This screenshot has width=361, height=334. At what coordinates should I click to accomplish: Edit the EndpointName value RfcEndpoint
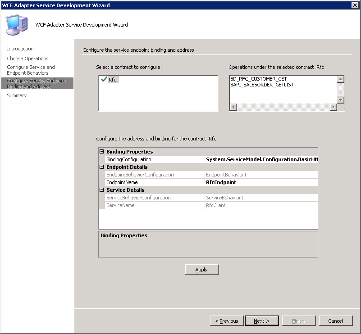[261, 182]
